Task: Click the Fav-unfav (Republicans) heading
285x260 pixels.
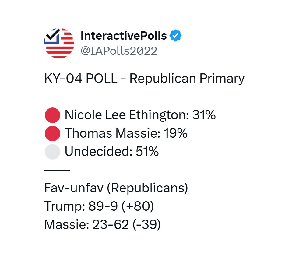Action: (116, 188)
